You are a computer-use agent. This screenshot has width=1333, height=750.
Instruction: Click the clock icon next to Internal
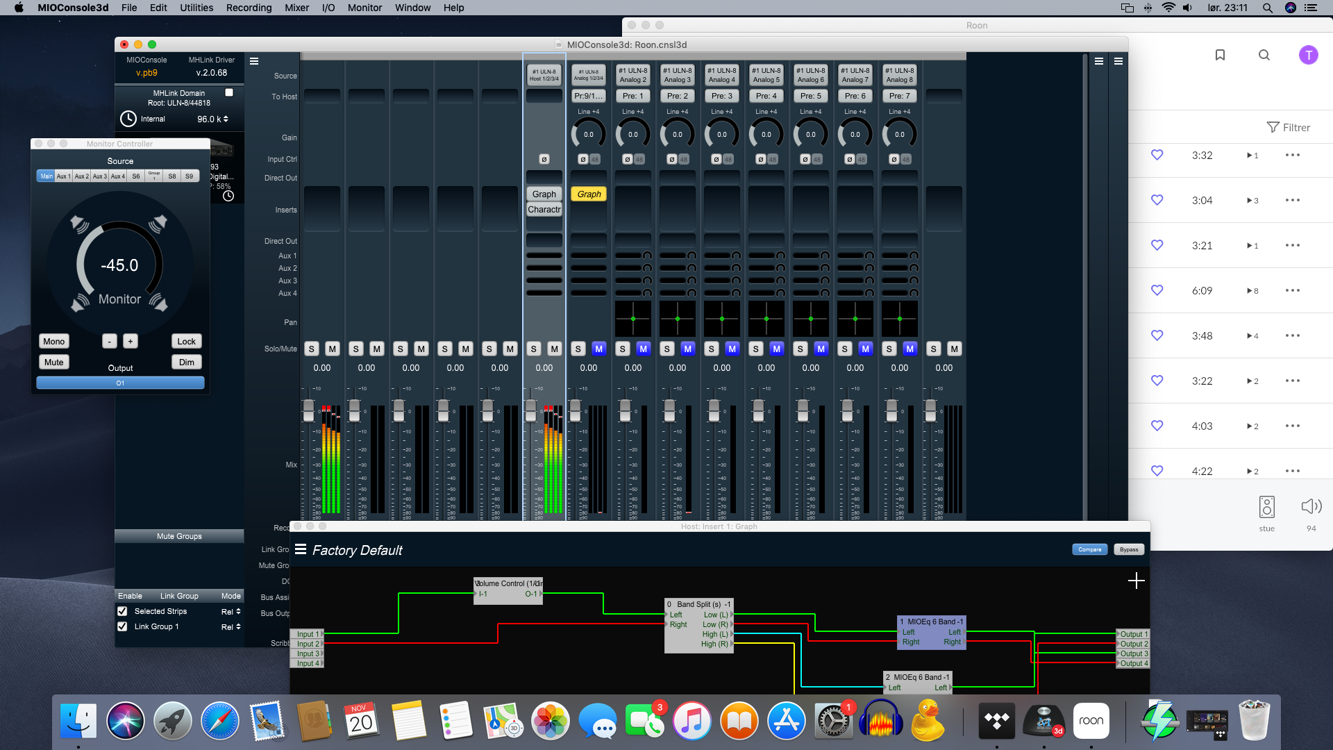128,119
